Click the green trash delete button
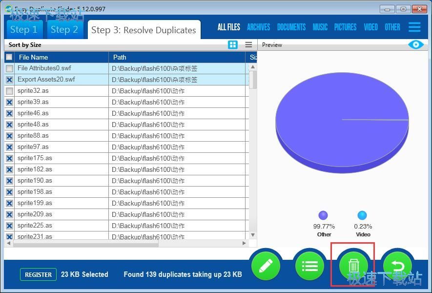Viewport: 432px width, 293px height. coord(353,266)
